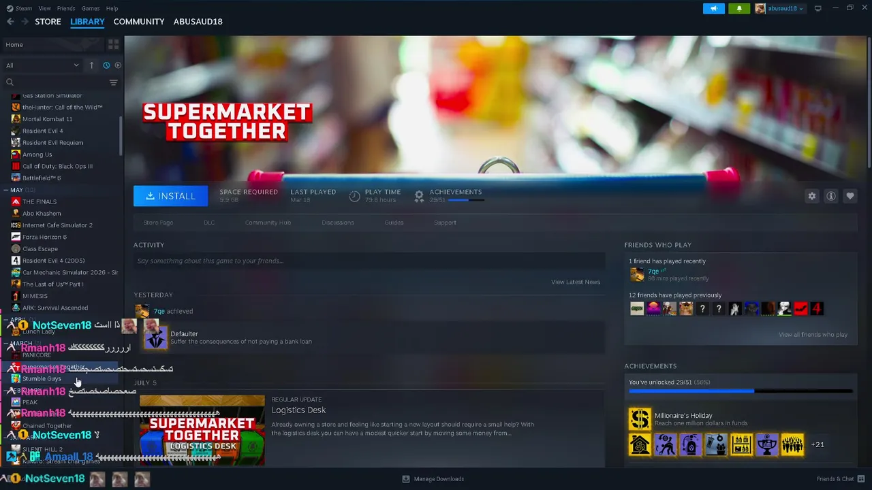Open the Help menu

click(112, 8)
